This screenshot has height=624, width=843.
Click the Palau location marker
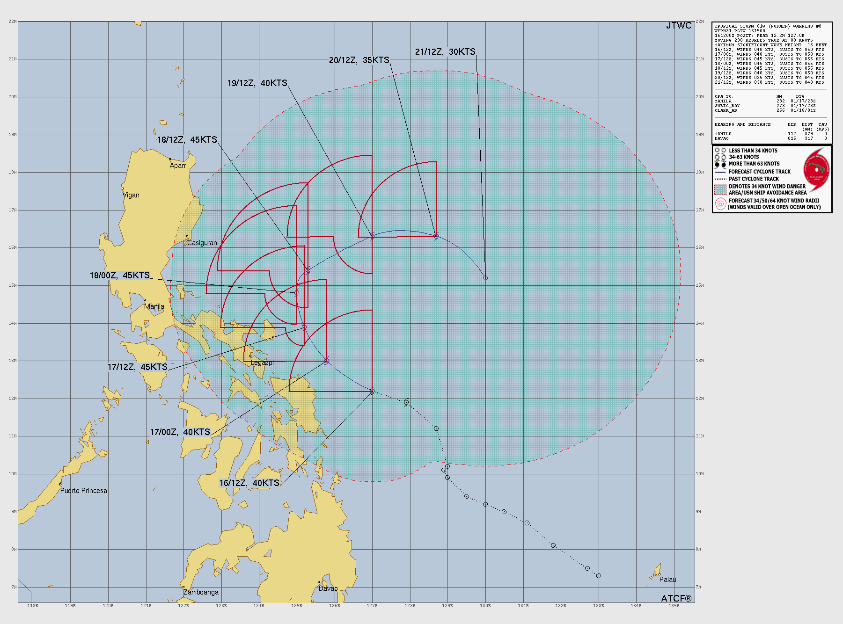coord(659,574)
